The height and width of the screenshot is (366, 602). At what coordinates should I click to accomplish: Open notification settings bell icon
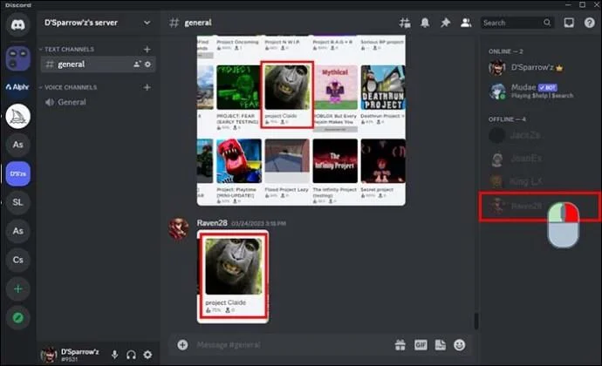(425, 23)
